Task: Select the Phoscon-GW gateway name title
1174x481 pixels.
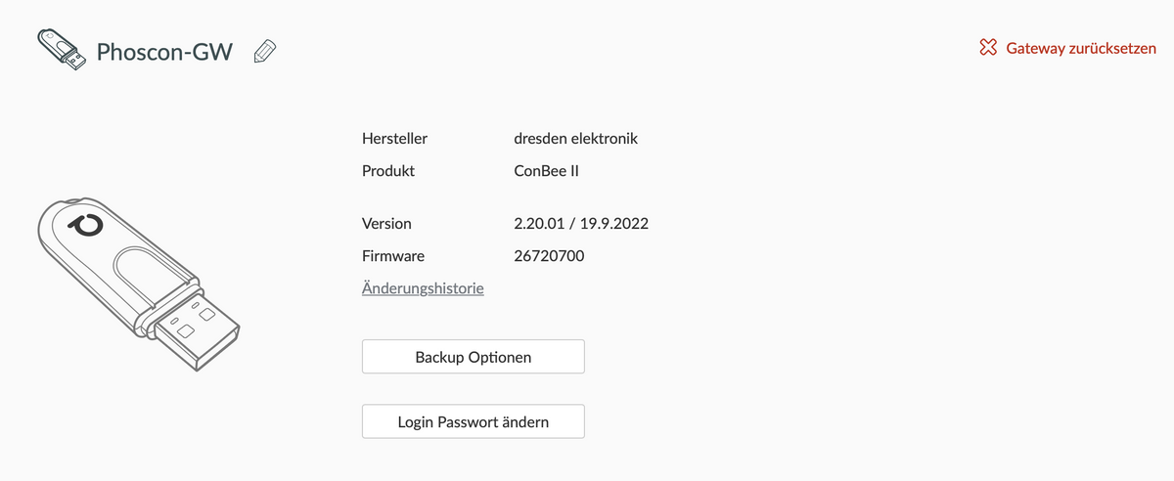Action: pos(164,51)
